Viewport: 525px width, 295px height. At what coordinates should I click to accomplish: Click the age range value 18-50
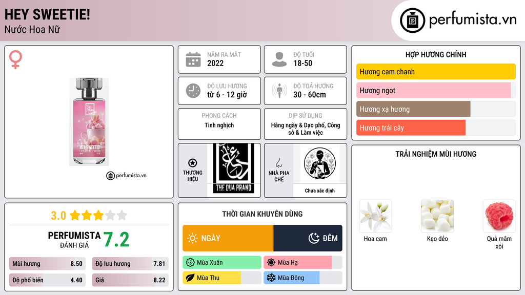point(302,63)
